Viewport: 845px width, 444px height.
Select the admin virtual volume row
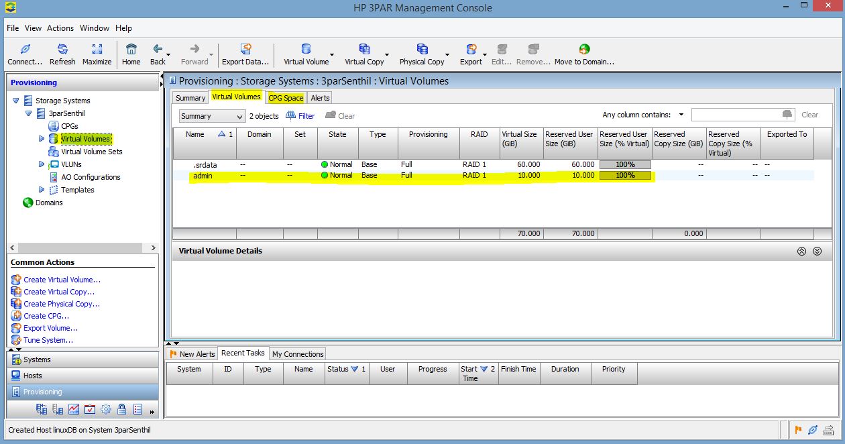point(201,175)
